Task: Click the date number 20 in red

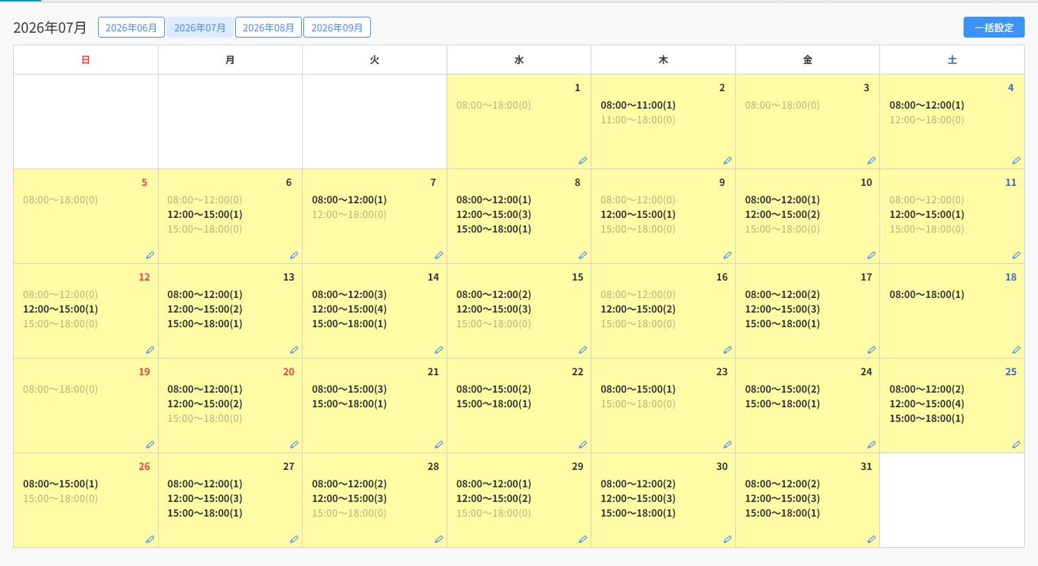Action: (289, 372)
